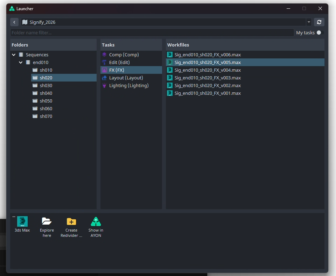Click the v005 workfile 3ds Max icon
Viewport: 336px width, 276px height.
tap(170, 62)
